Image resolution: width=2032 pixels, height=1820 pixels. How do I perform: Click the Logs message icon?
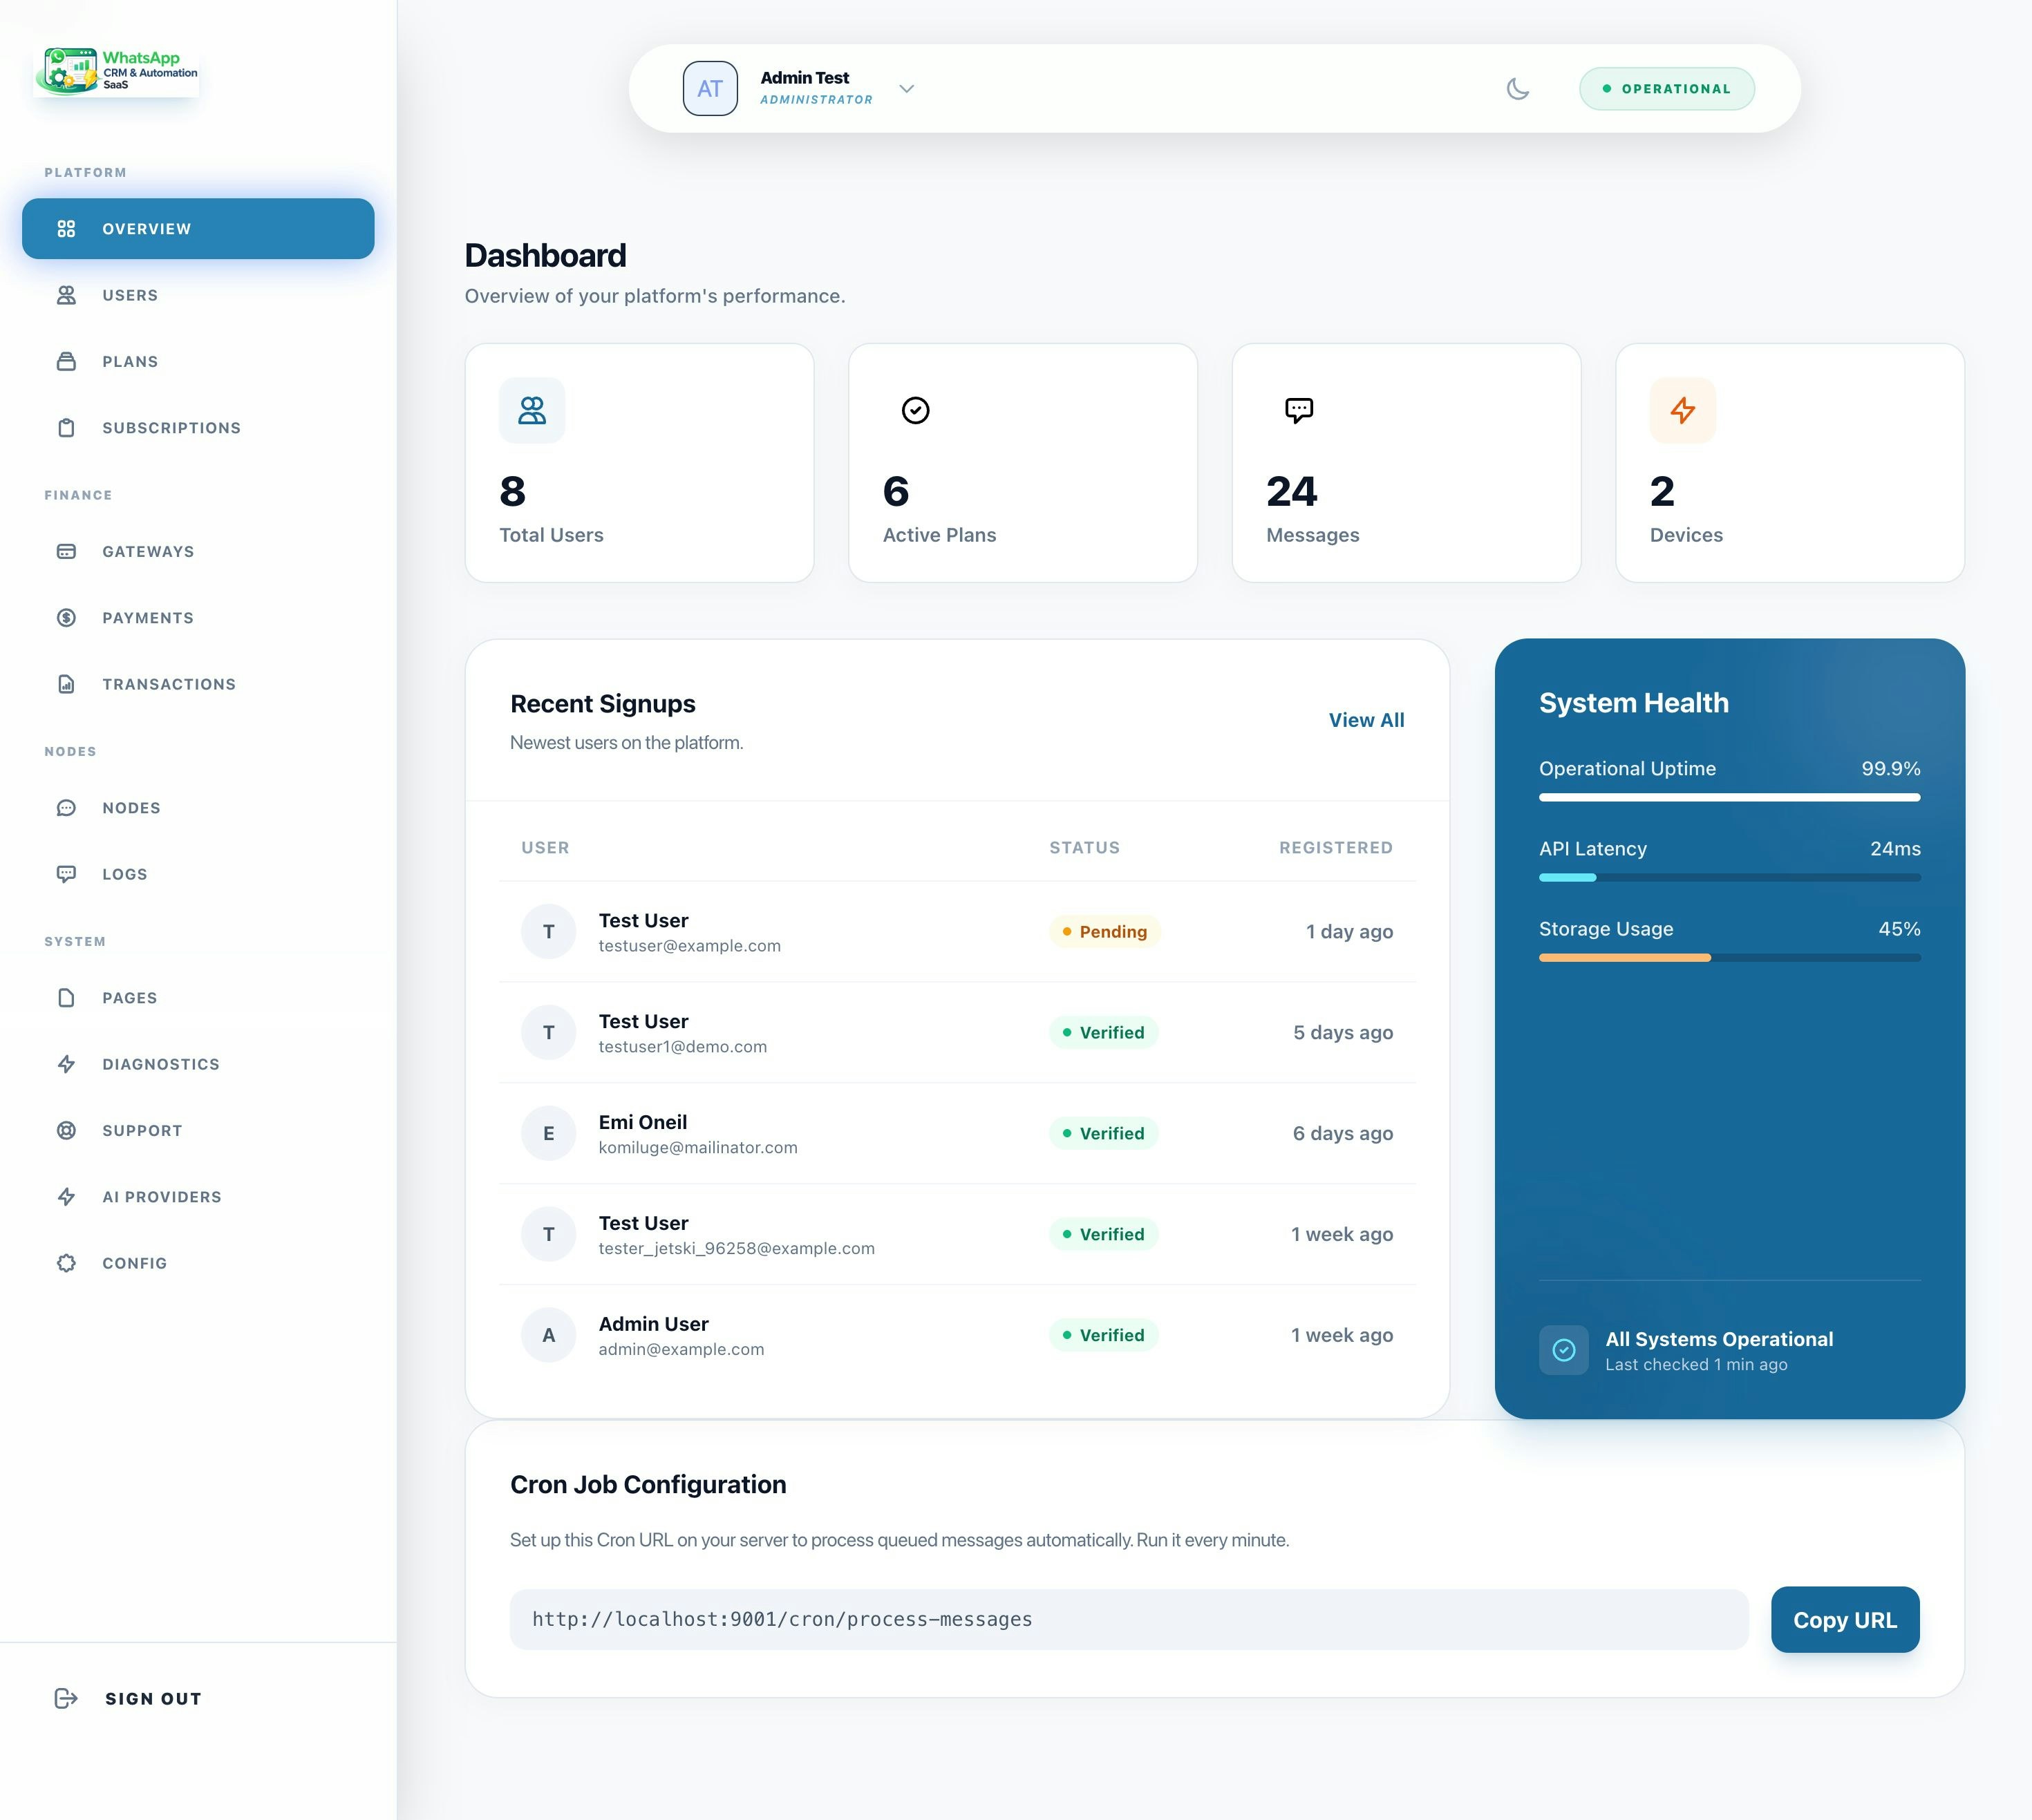(x=66, y=874)
